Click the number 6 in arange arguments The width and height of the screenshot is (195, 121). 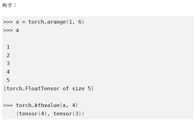pyautogui.click(x=80, y=22)
